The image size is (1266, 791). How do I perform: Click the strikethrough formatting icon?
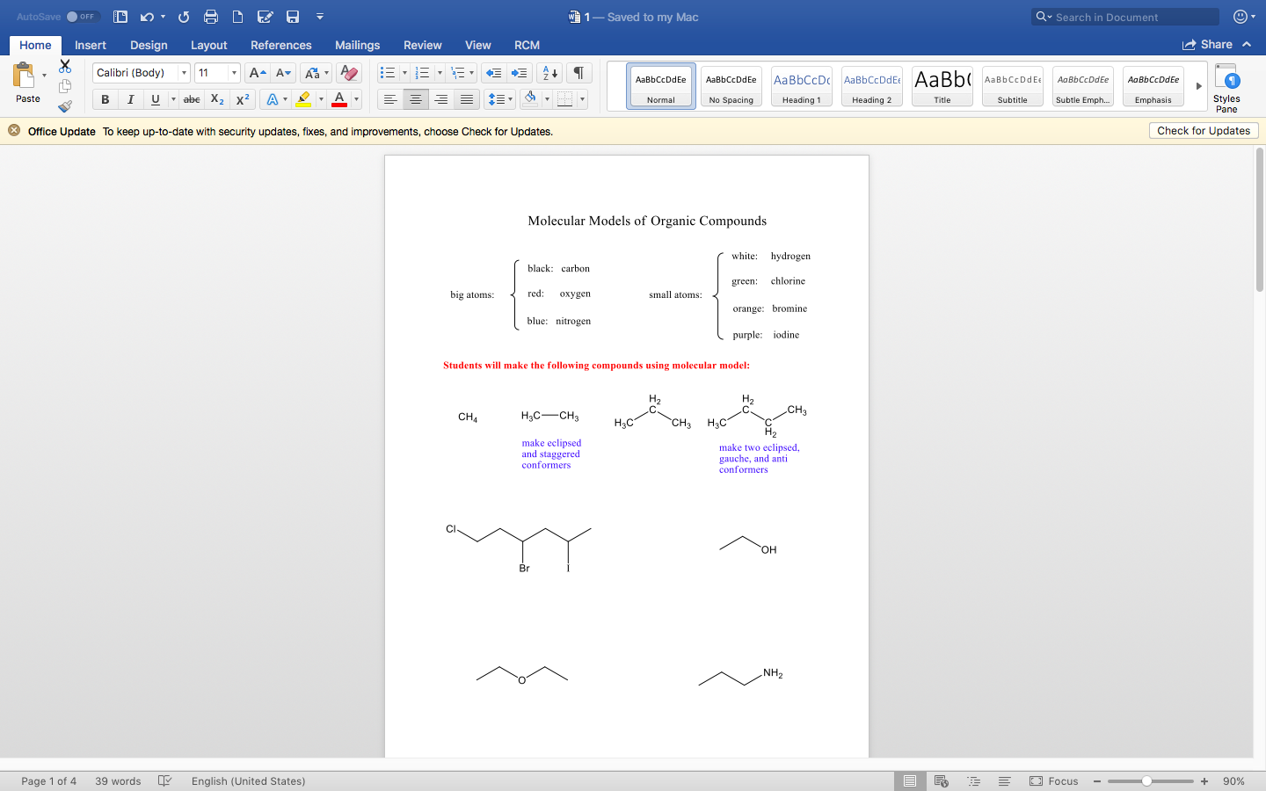191,99
